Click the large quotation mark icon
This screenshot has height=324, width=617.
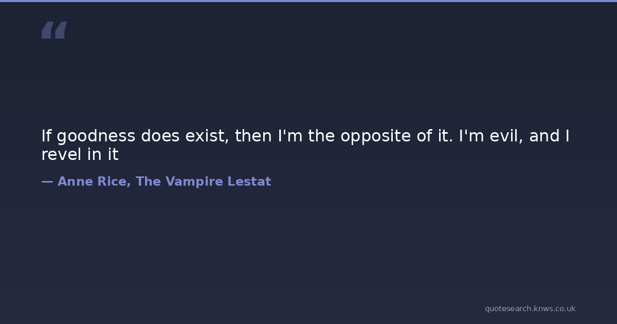(54, 30)
